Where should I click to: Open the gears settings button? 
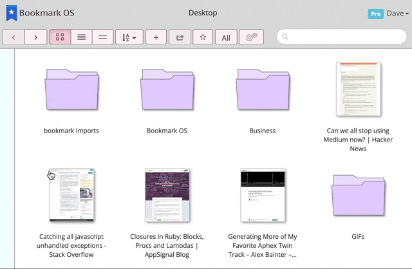[x=252, y=37]
